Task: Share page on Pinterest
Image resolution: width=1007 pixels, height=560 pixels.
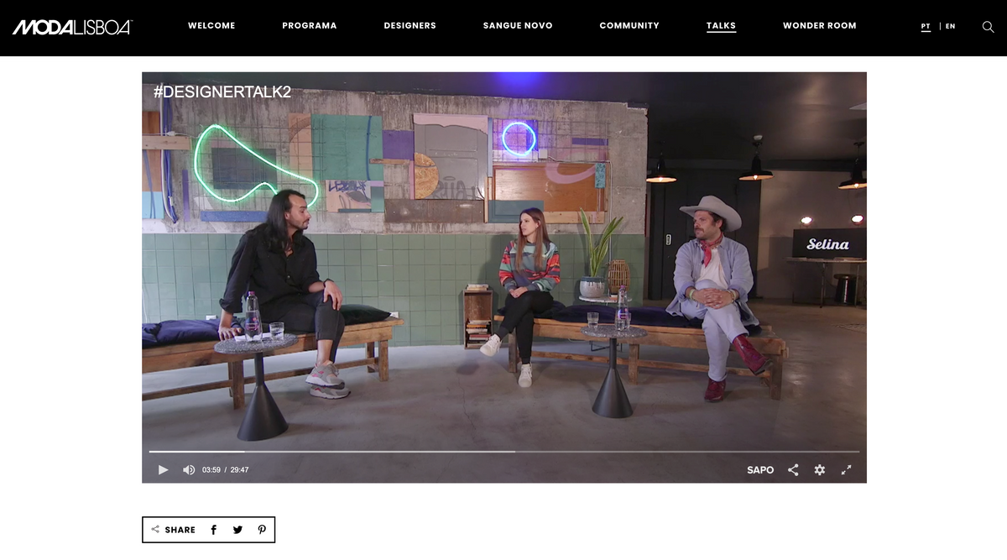Action: [x=262, y=530]
